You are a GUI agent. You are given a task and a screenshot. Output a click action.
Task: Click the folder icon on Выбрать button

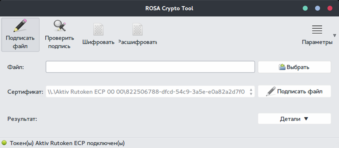282,67
